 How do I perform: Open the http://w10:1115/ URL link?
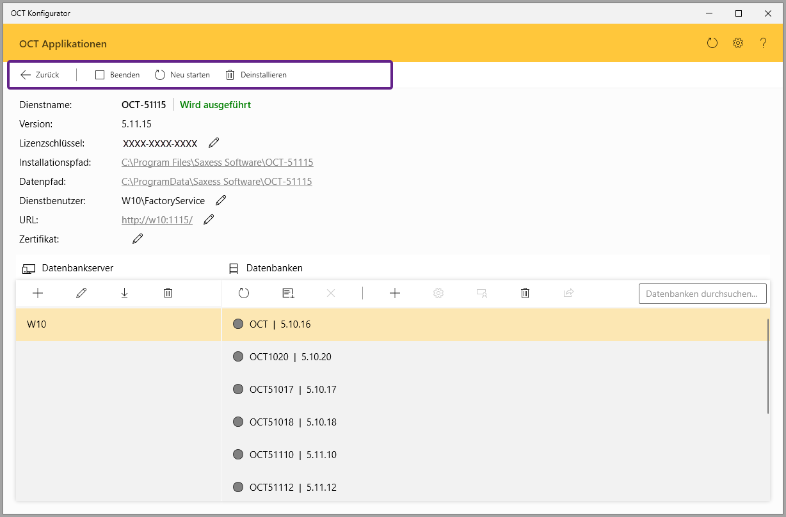(x=157, y=220)
